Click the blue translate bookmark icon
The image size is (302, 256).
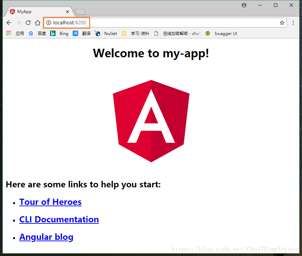tap(75, 33)
